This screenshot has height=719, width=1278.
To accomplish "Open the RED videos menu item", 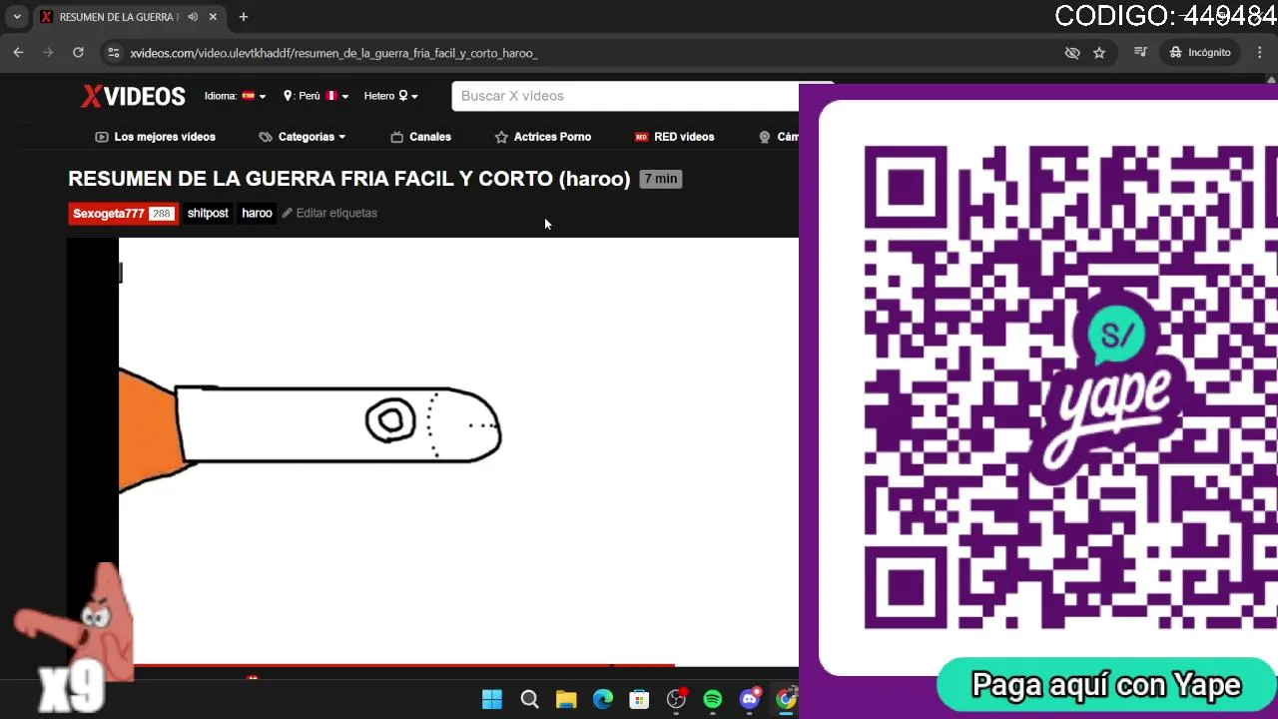I will (x=674, y=137).
